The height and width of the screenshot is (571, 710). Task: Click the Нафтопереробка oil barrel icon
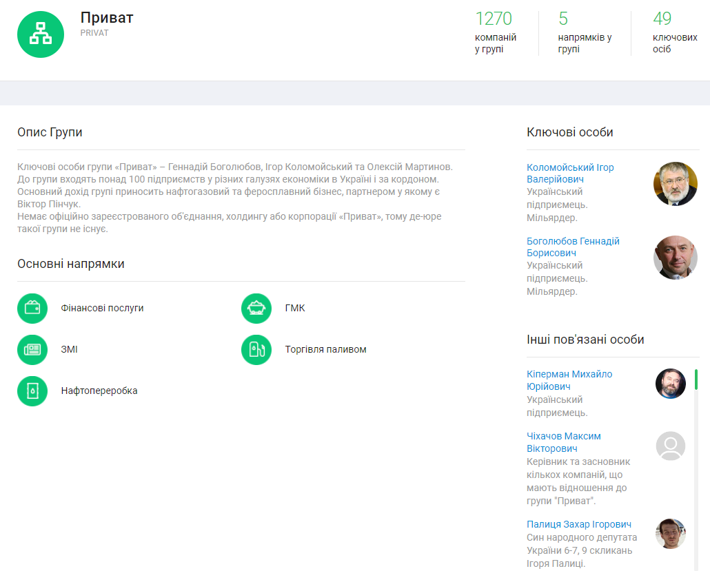pyautogui.click(x=32, y=391)
